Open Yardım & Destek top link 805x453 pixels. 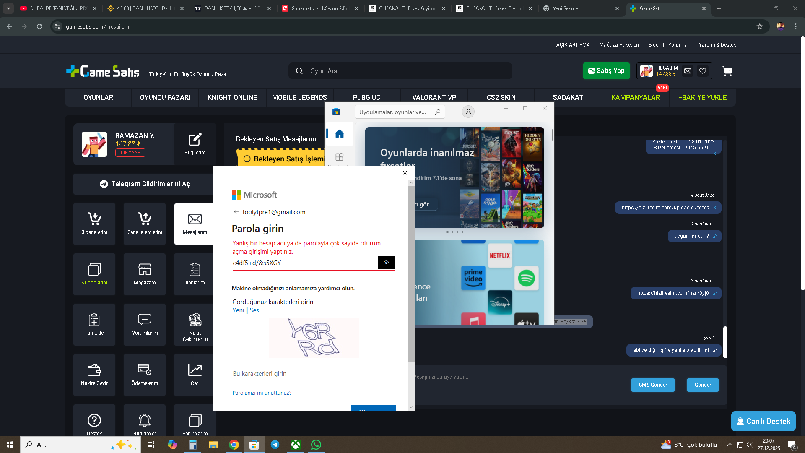click(717, 45)
